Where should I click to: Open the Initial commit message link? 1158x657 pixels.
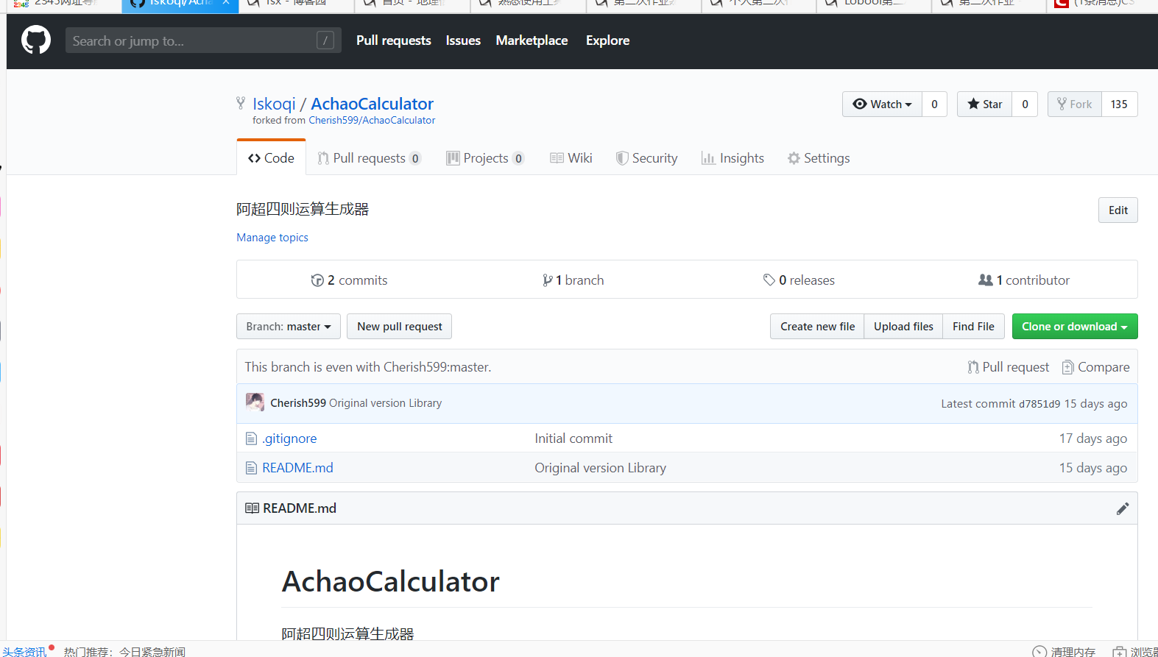tap(573, 438)
